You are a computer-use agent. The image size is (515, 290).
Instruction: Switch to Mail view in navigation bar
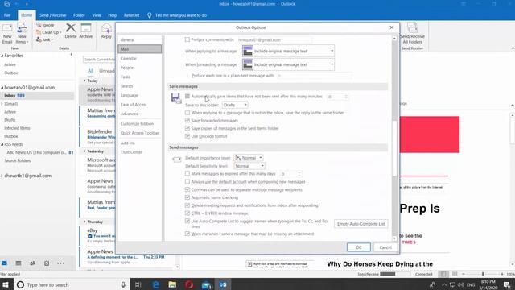click(x=5, y=263)
